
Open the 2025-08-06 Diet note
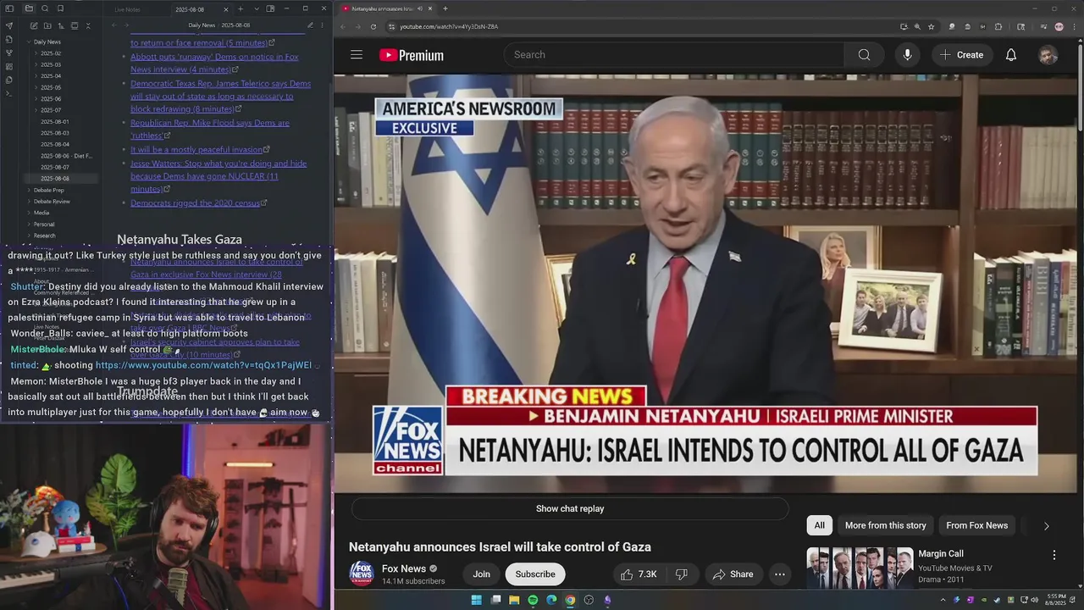click(66, 156)
